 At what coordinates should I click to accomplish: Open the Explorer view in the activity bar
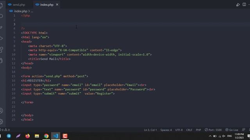[x=1, y=5]
